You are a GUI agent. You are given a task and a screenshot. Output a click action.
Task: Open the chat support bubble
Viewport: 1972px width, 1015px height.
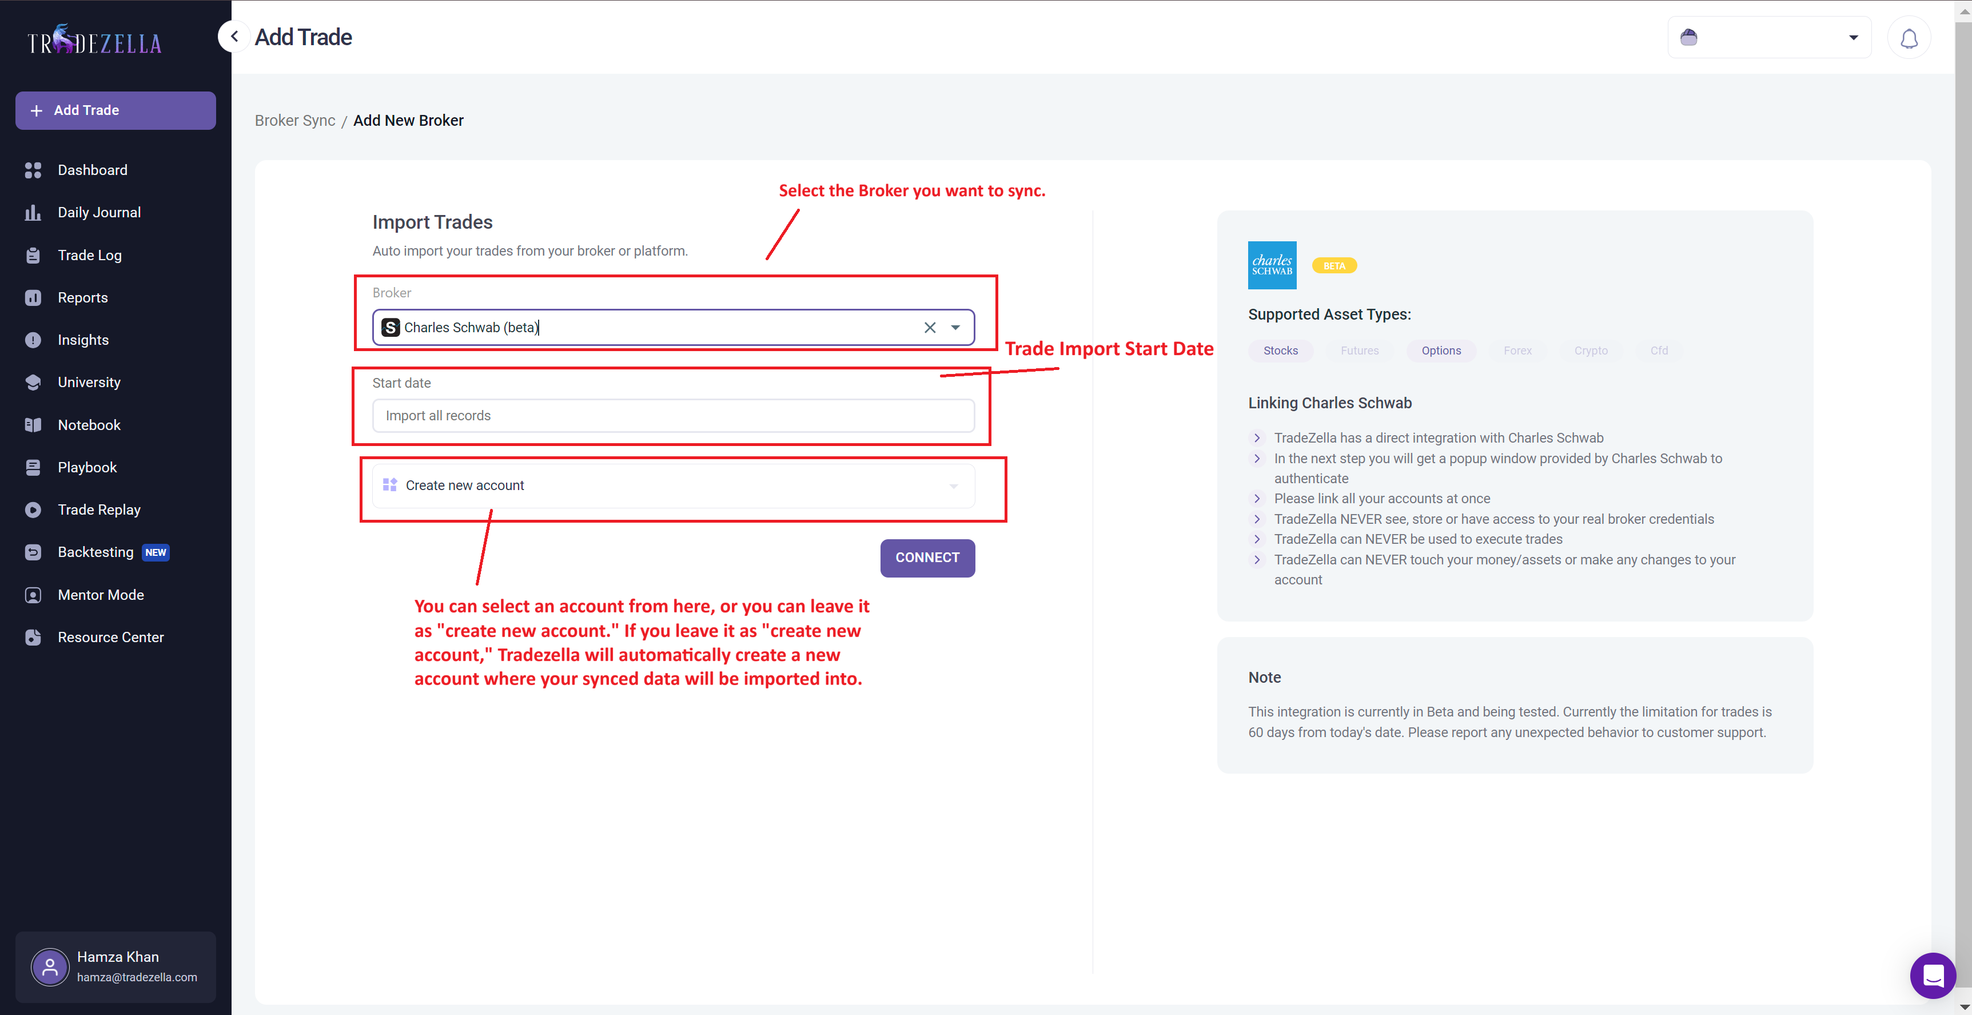[x=1932, y=975]
